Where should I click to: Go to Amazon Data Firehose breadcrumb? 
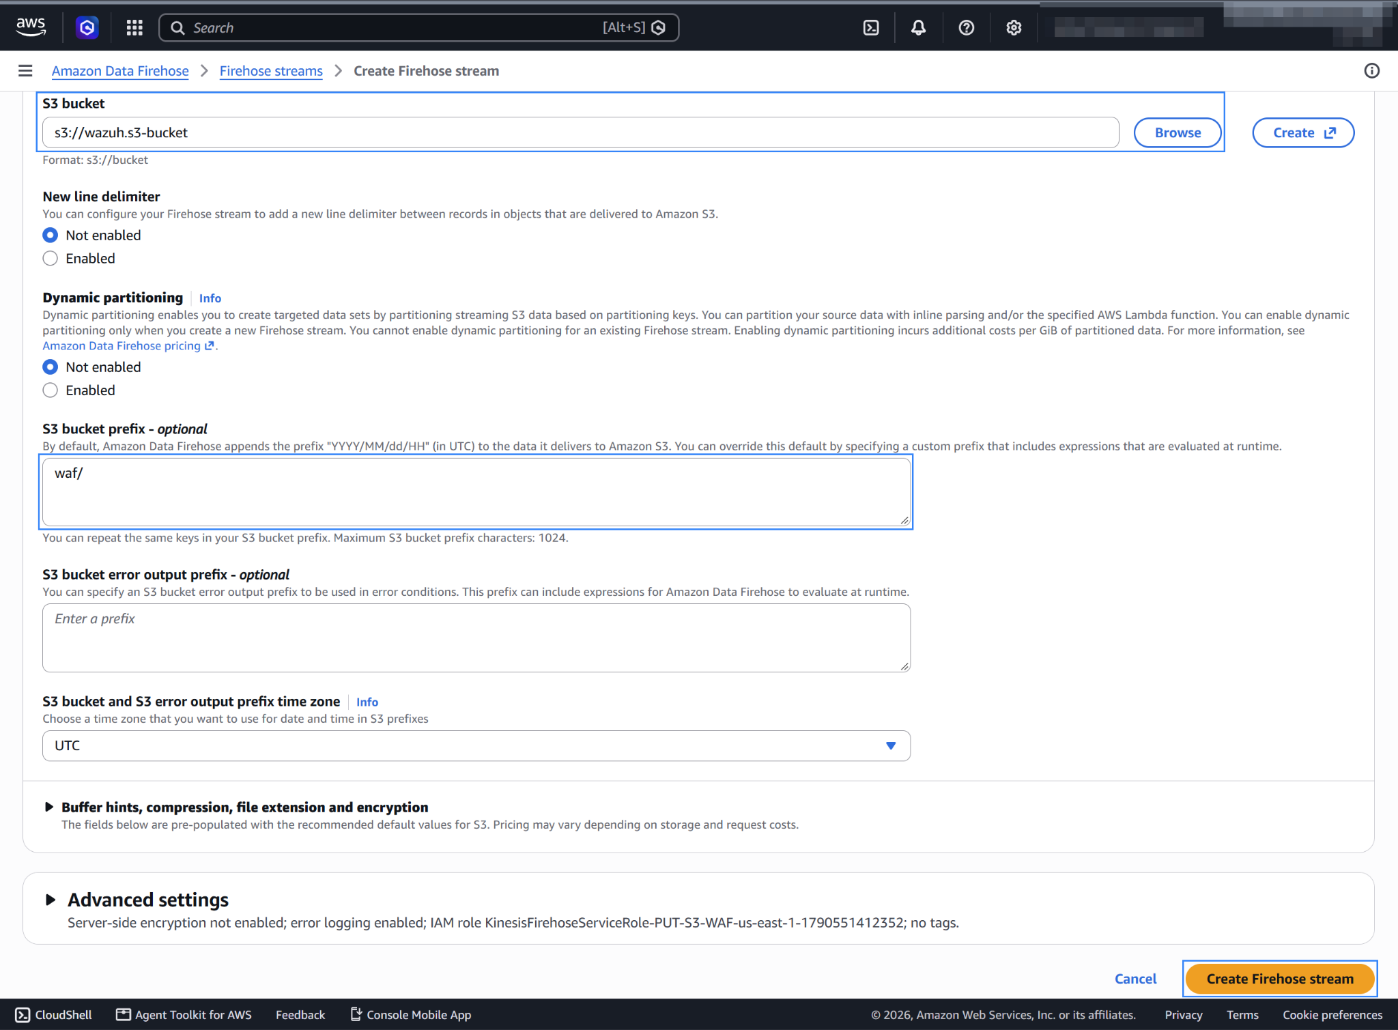click(120, 71)
